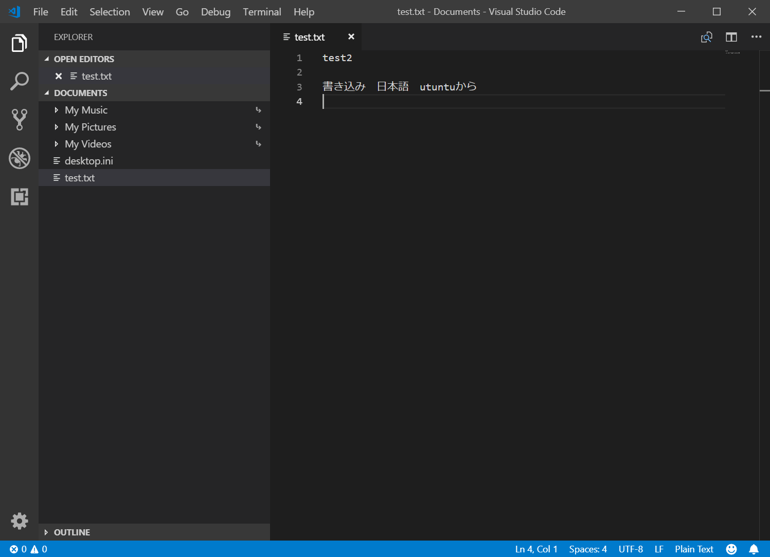770x557 pixels.
Task: Click Plain Text language mode selector
Action: tap(694, 549)
